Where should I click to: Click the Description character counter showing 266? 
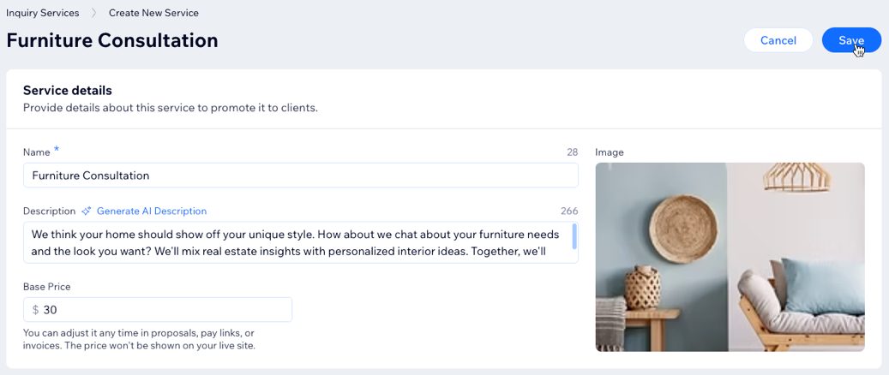pyautogui.click(x=569, y=211)
